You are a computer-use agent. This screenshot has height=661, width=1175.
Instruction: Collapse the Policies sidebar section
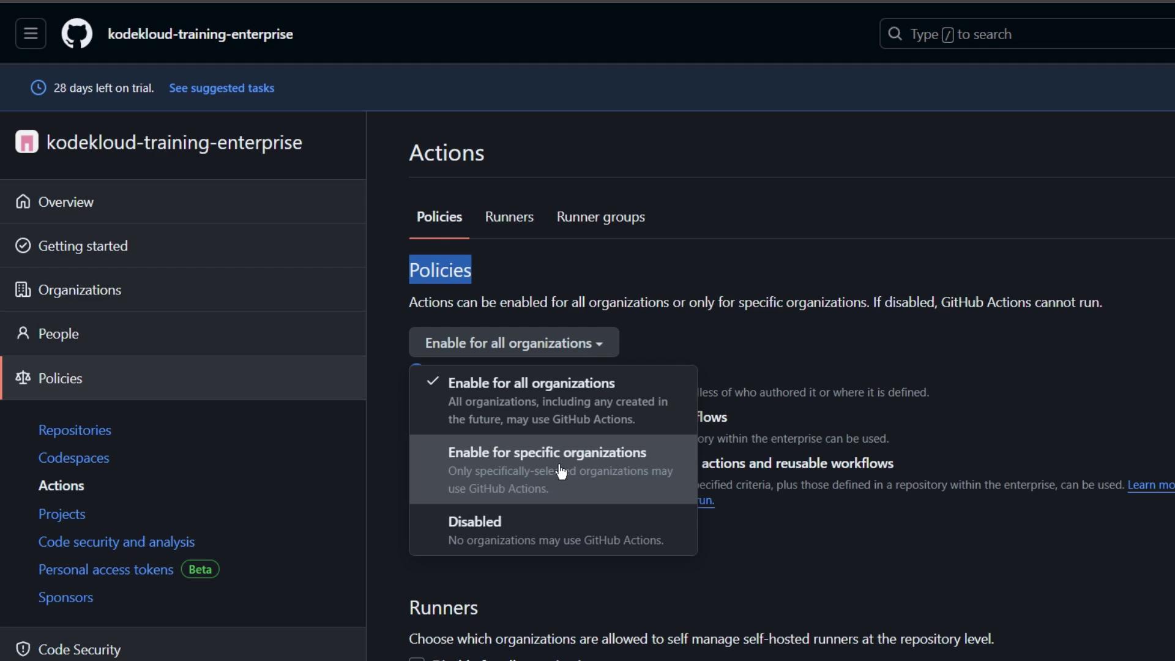pyautogui.click(x=60, y=378)
